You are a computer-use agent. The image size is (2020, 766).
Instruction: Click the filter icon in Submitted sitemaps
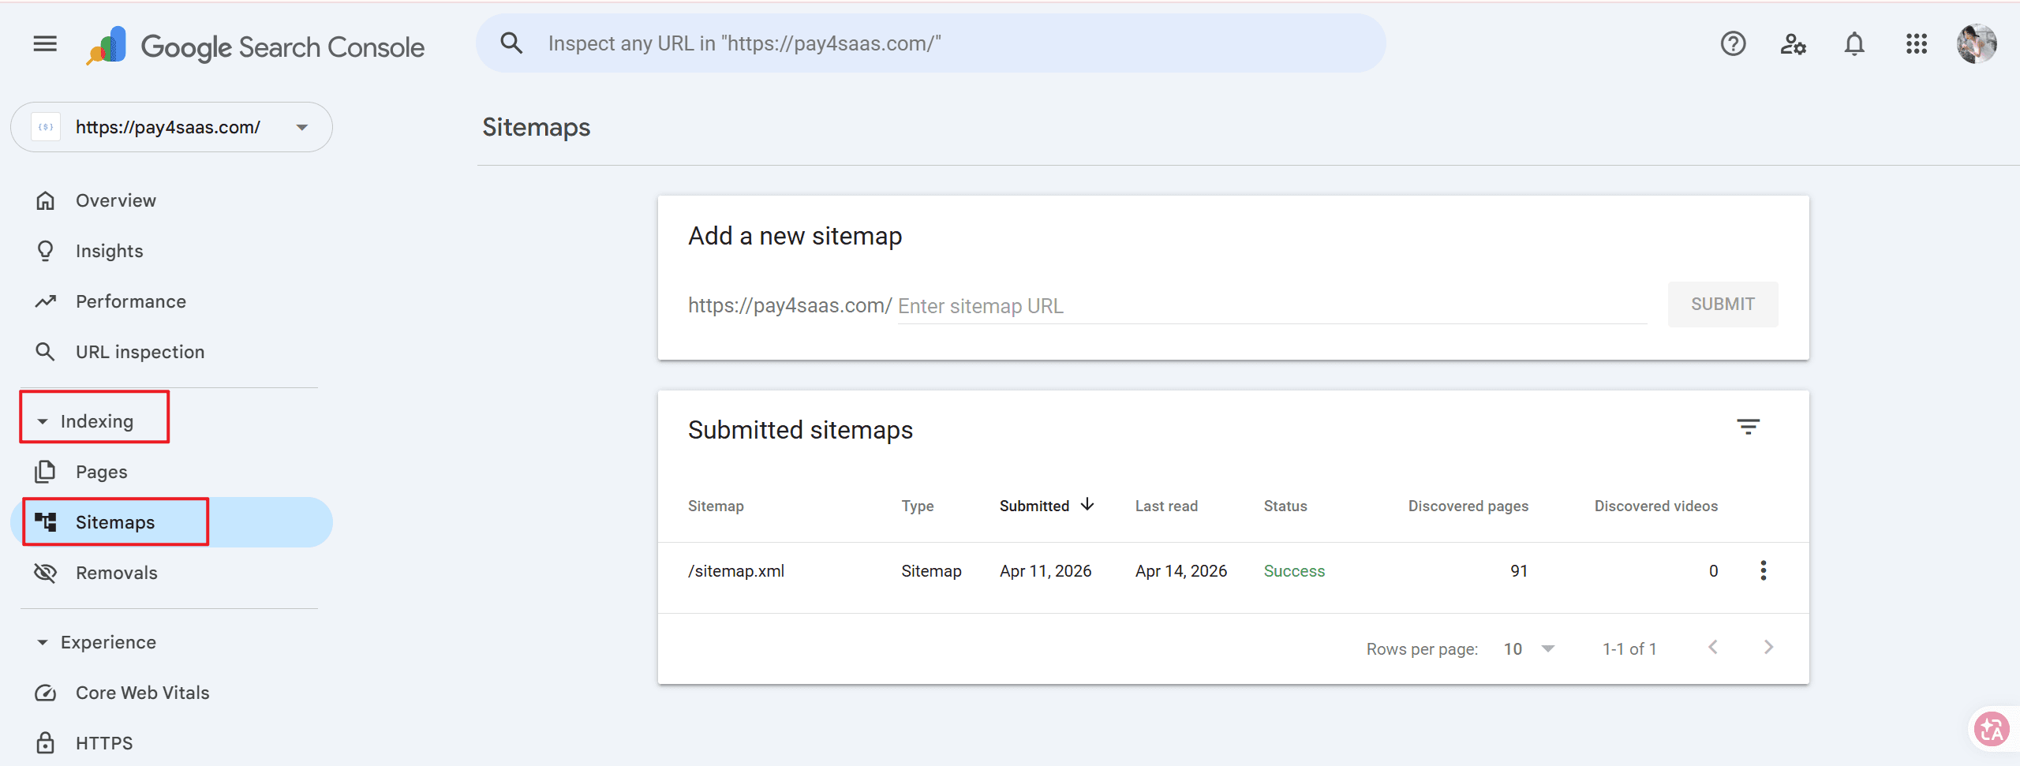click(1748, 428)
